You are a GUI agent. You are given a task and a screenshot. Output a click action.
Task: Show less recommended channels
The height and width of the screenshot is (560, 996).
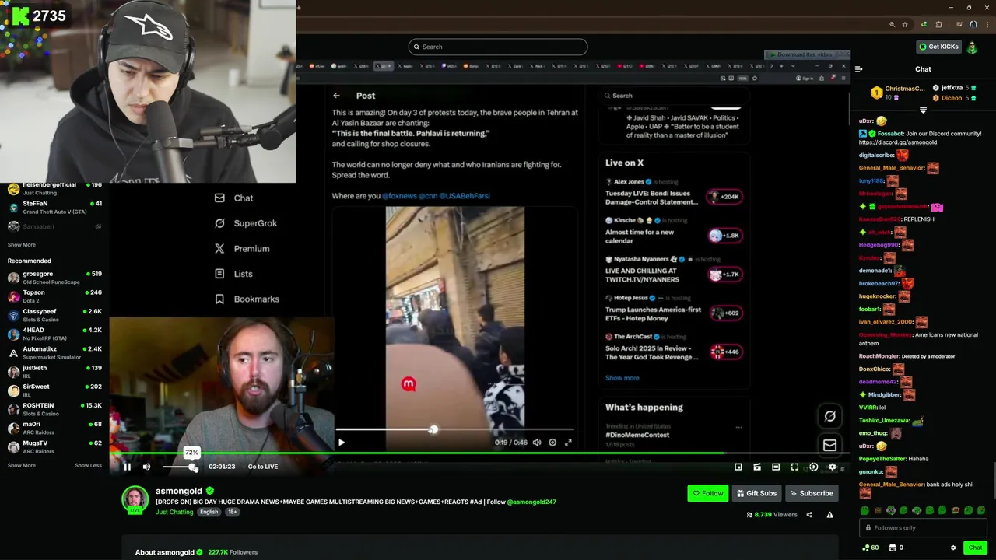(x=88, y=465)
